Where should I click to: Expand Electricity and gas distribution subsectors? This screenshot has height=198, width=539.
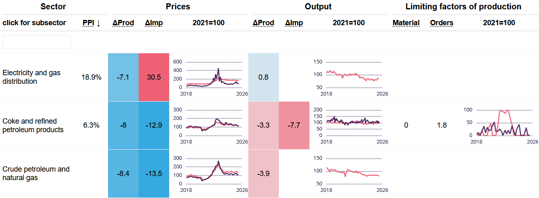[31, 77]
